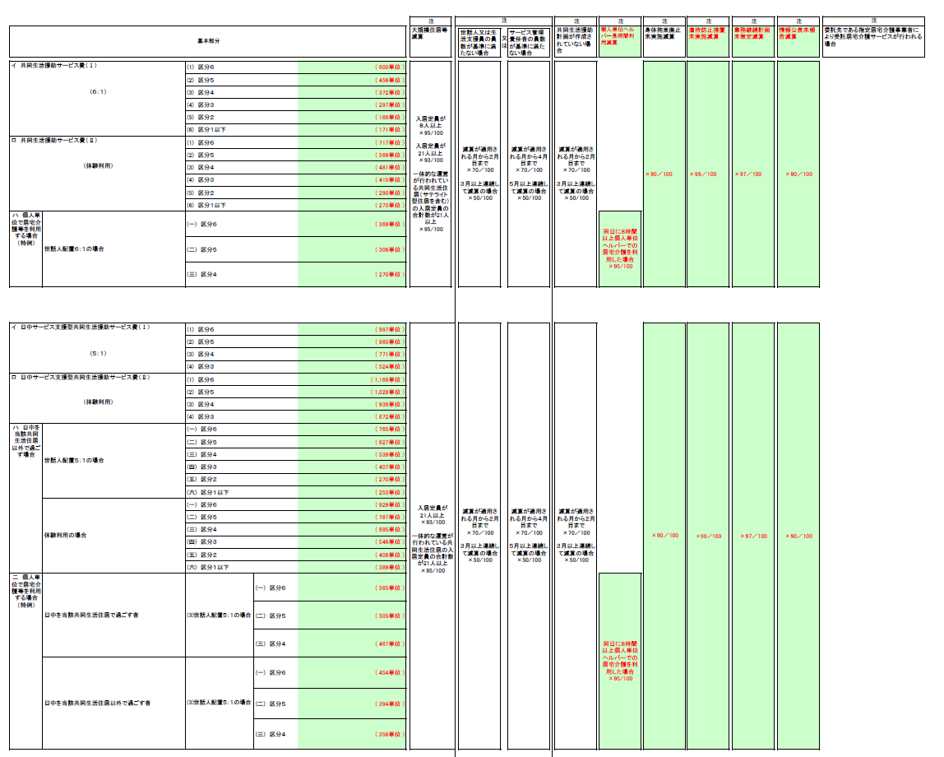944x757 pixels.
Task: Click the '372単位' value
Action: pyautogui.click(x=390, y=93)
